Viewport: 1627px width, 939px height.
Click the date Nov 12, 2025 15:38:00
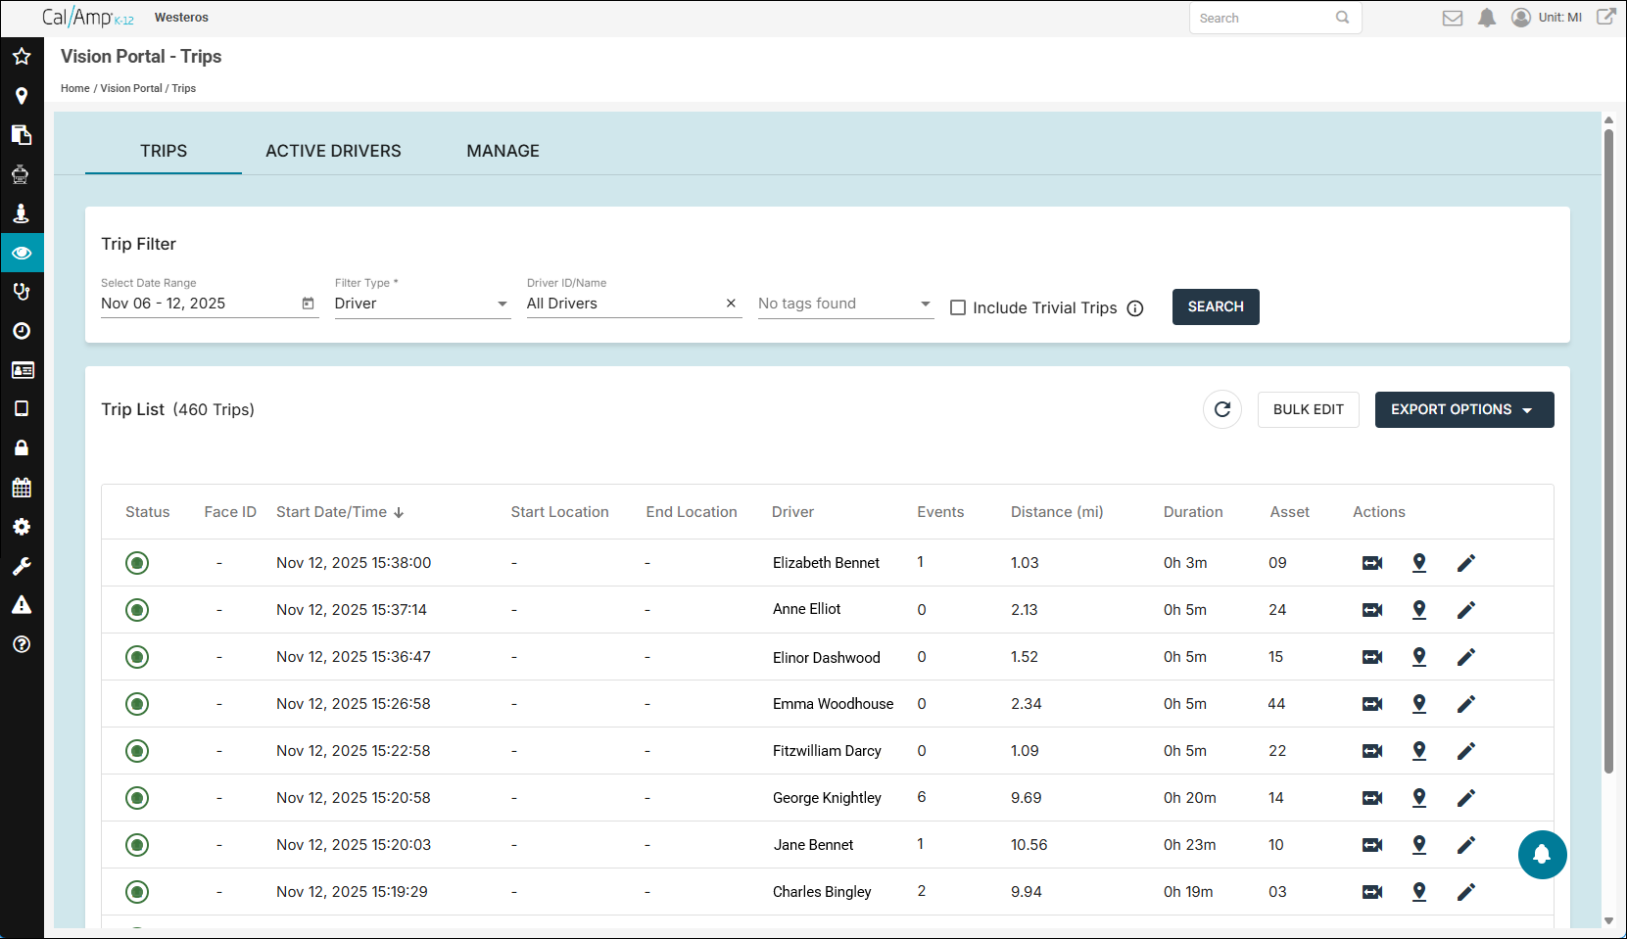click(x=354, y=563)
